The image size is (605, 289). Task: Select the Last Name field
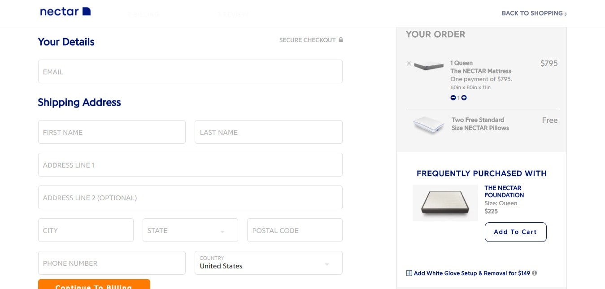(269, 132)
